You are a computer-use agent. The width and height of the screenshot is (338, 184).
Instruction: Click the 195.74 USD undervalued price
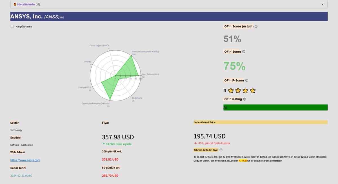210,136
